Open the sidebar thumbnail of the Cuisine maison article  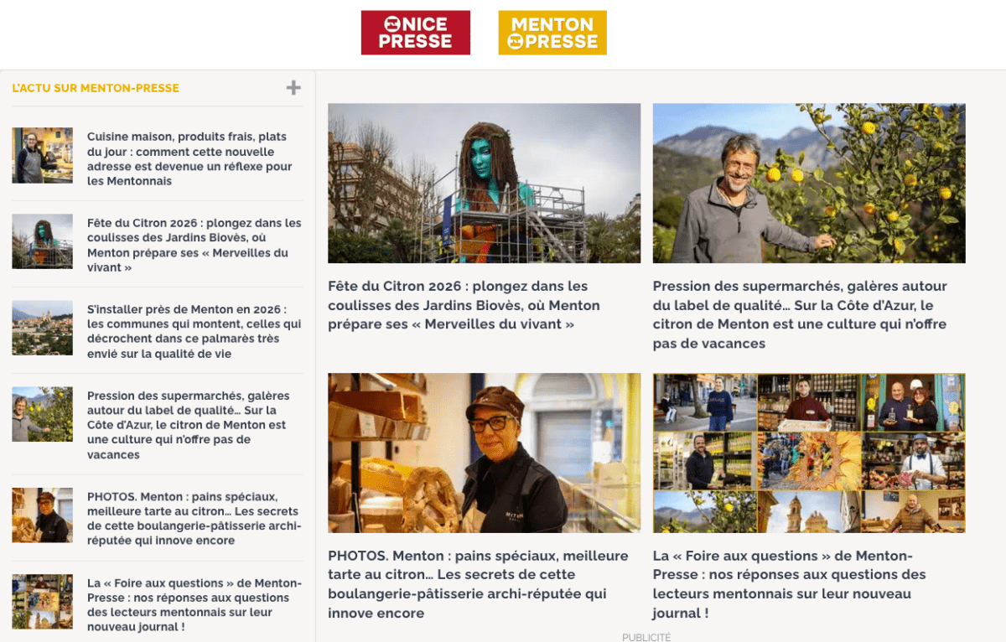[43, 155]
